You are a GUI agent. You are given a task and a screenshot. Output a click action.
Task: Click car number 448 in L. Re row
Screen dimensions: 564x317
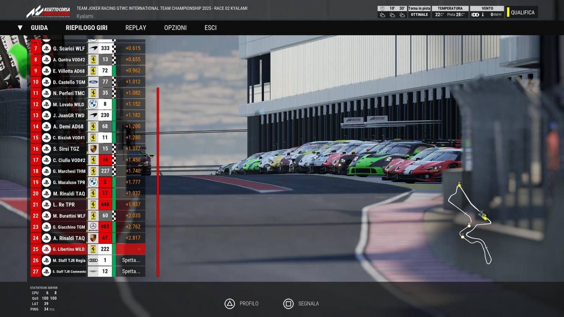click(105, 205)
